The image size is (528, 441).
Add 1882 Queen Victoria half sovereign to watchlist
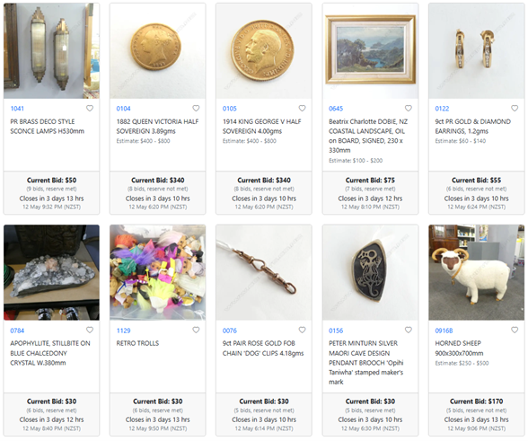[x=196, y=108]
